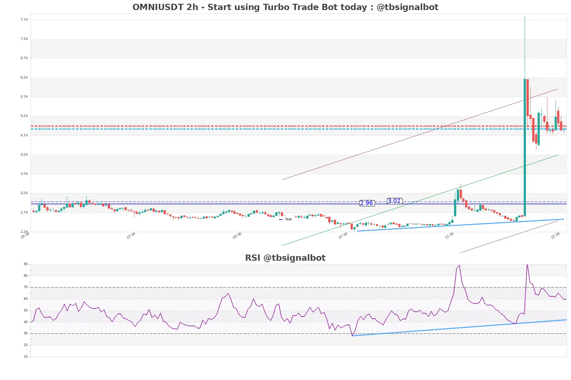
Task: Click the 3.24 price axis label
Action: [x=24, y=193]
